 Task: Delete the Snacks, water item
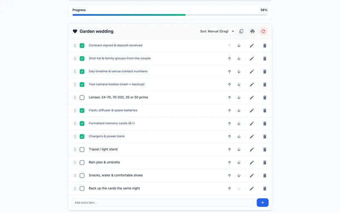(264, 176)
